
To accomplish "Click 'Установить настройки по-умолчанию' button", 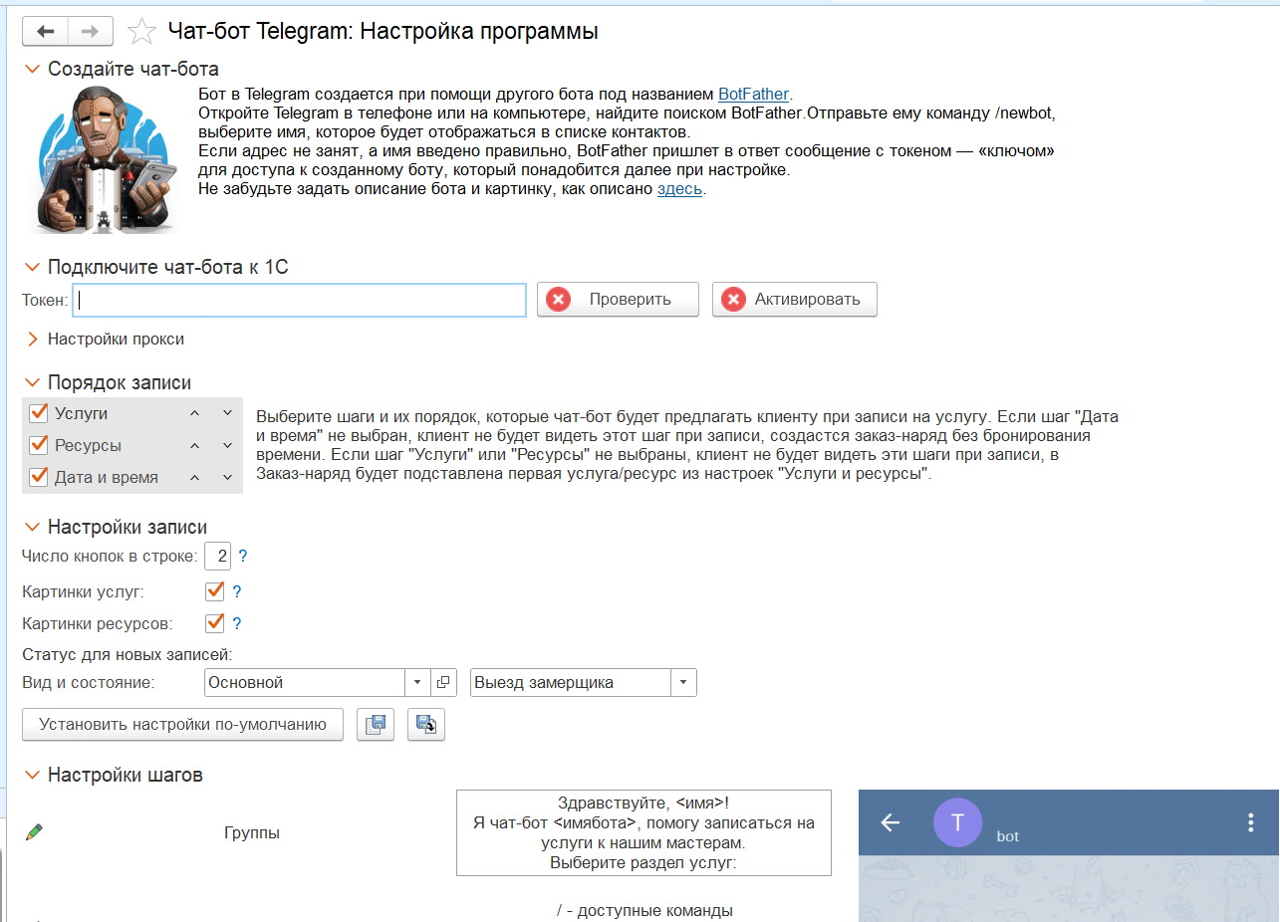I will (x=183, y=725).
